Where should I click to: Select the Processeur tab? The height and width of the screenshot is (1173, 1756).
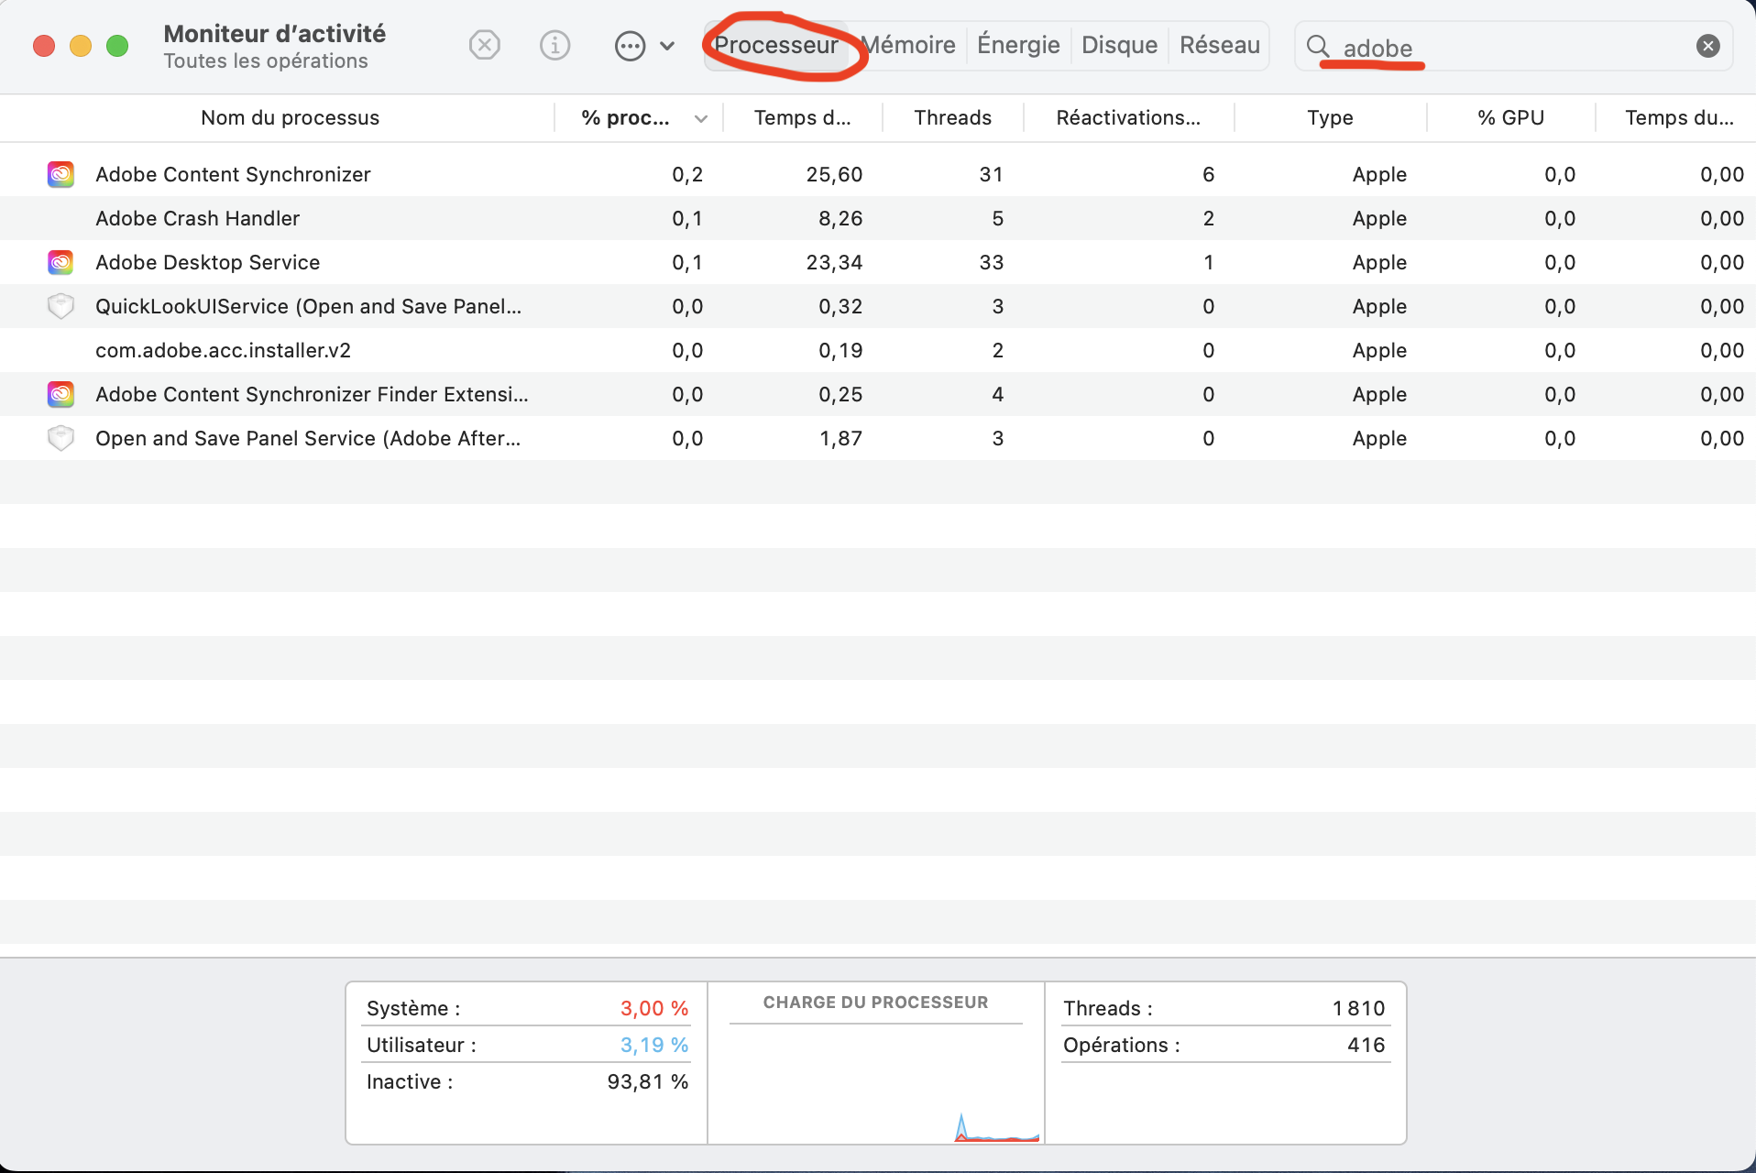pos(778,45)
